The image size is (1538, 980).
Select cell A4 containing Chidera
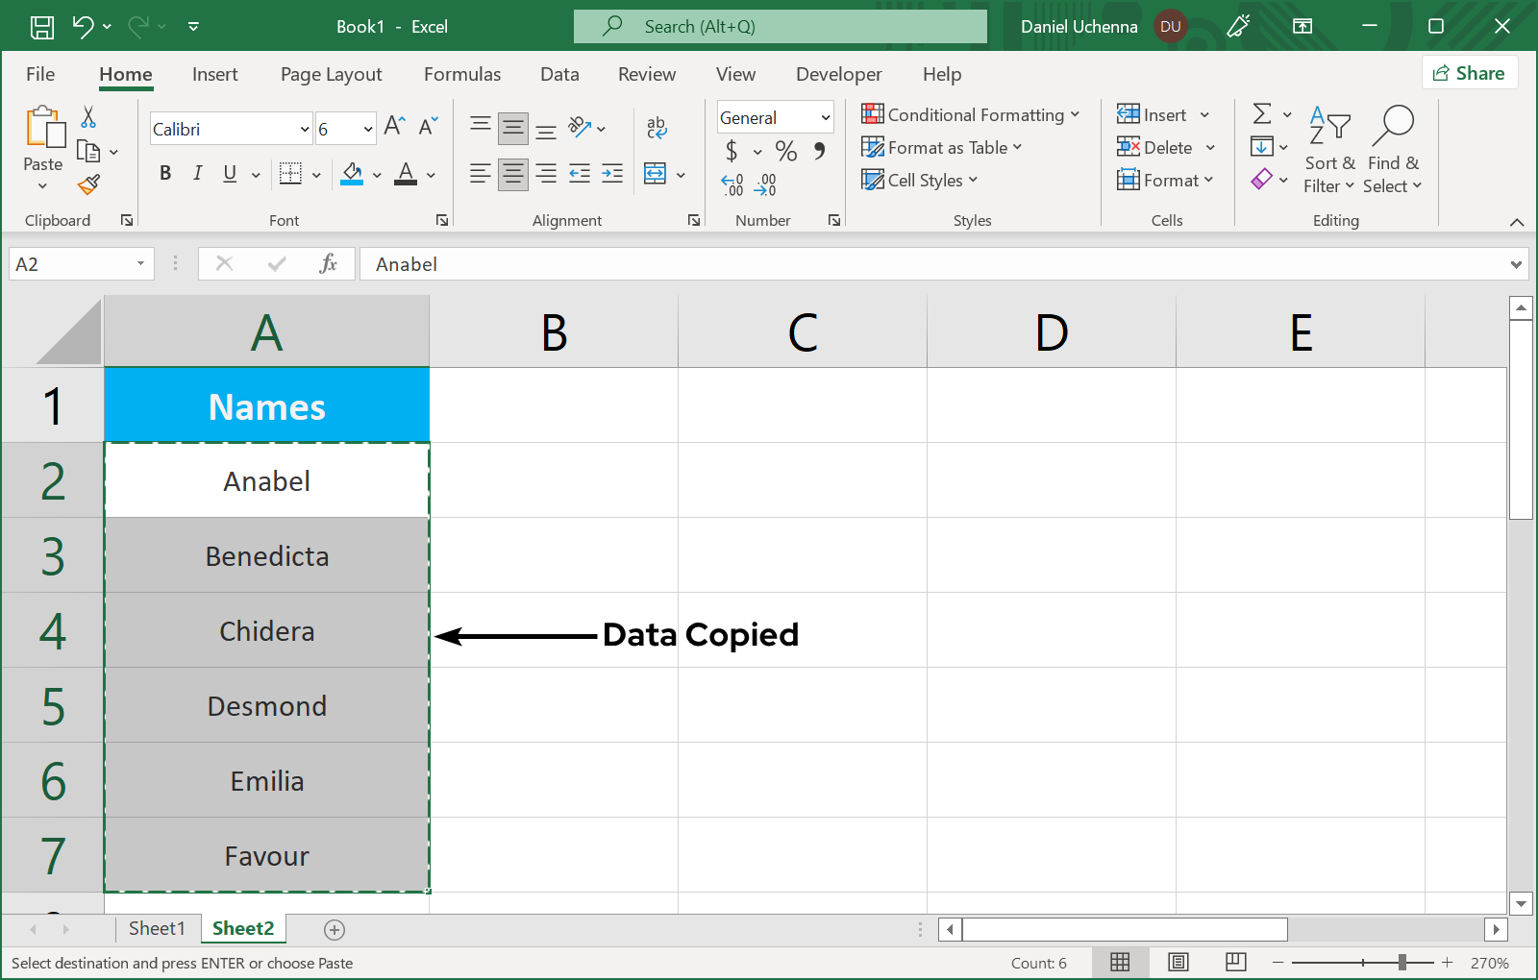[267, 631]
